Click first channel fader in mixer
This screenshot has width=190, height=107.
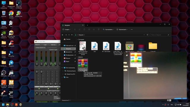pyautogui.click(x=37, y=72)
